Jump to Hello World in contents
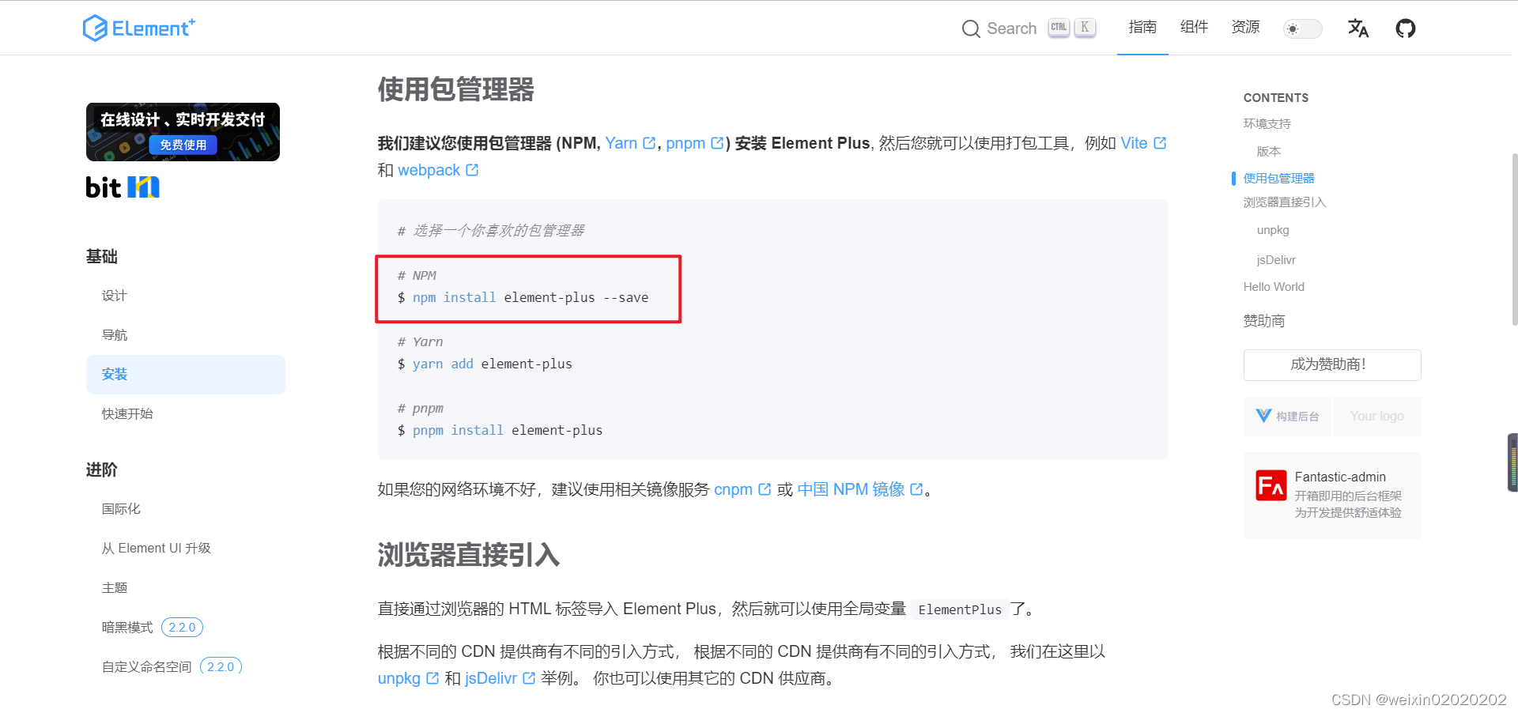 (x=1274, y=287)
